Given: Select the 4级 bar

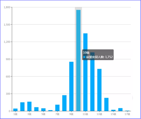Looking at the screenshot, I should click(x=37, y=109).
